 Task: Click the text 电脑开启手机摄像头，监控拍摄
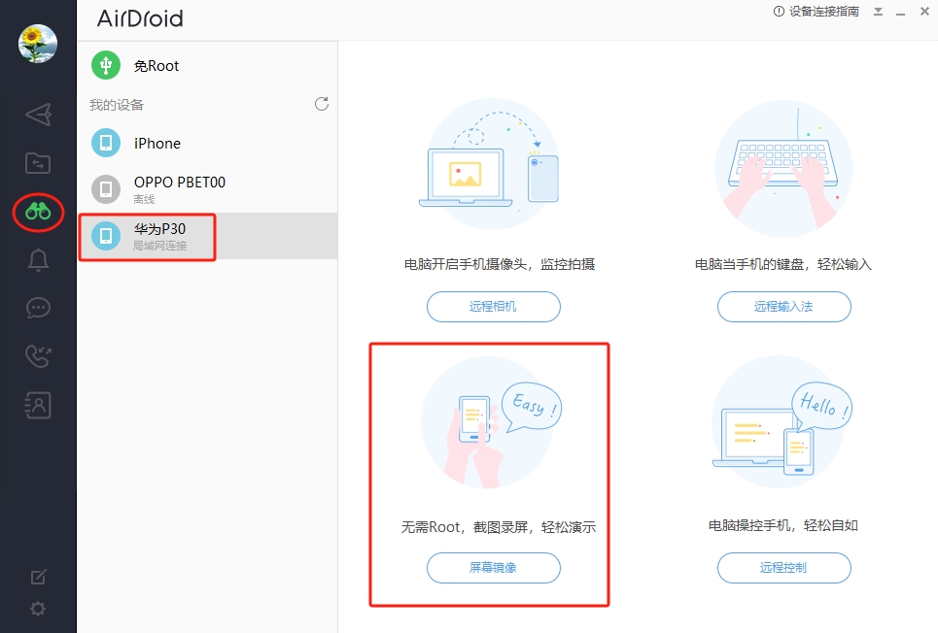[500, 264]
